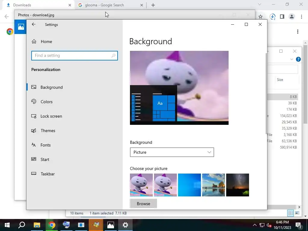Switch Explorer to details view icon

[x=291, y=213]
